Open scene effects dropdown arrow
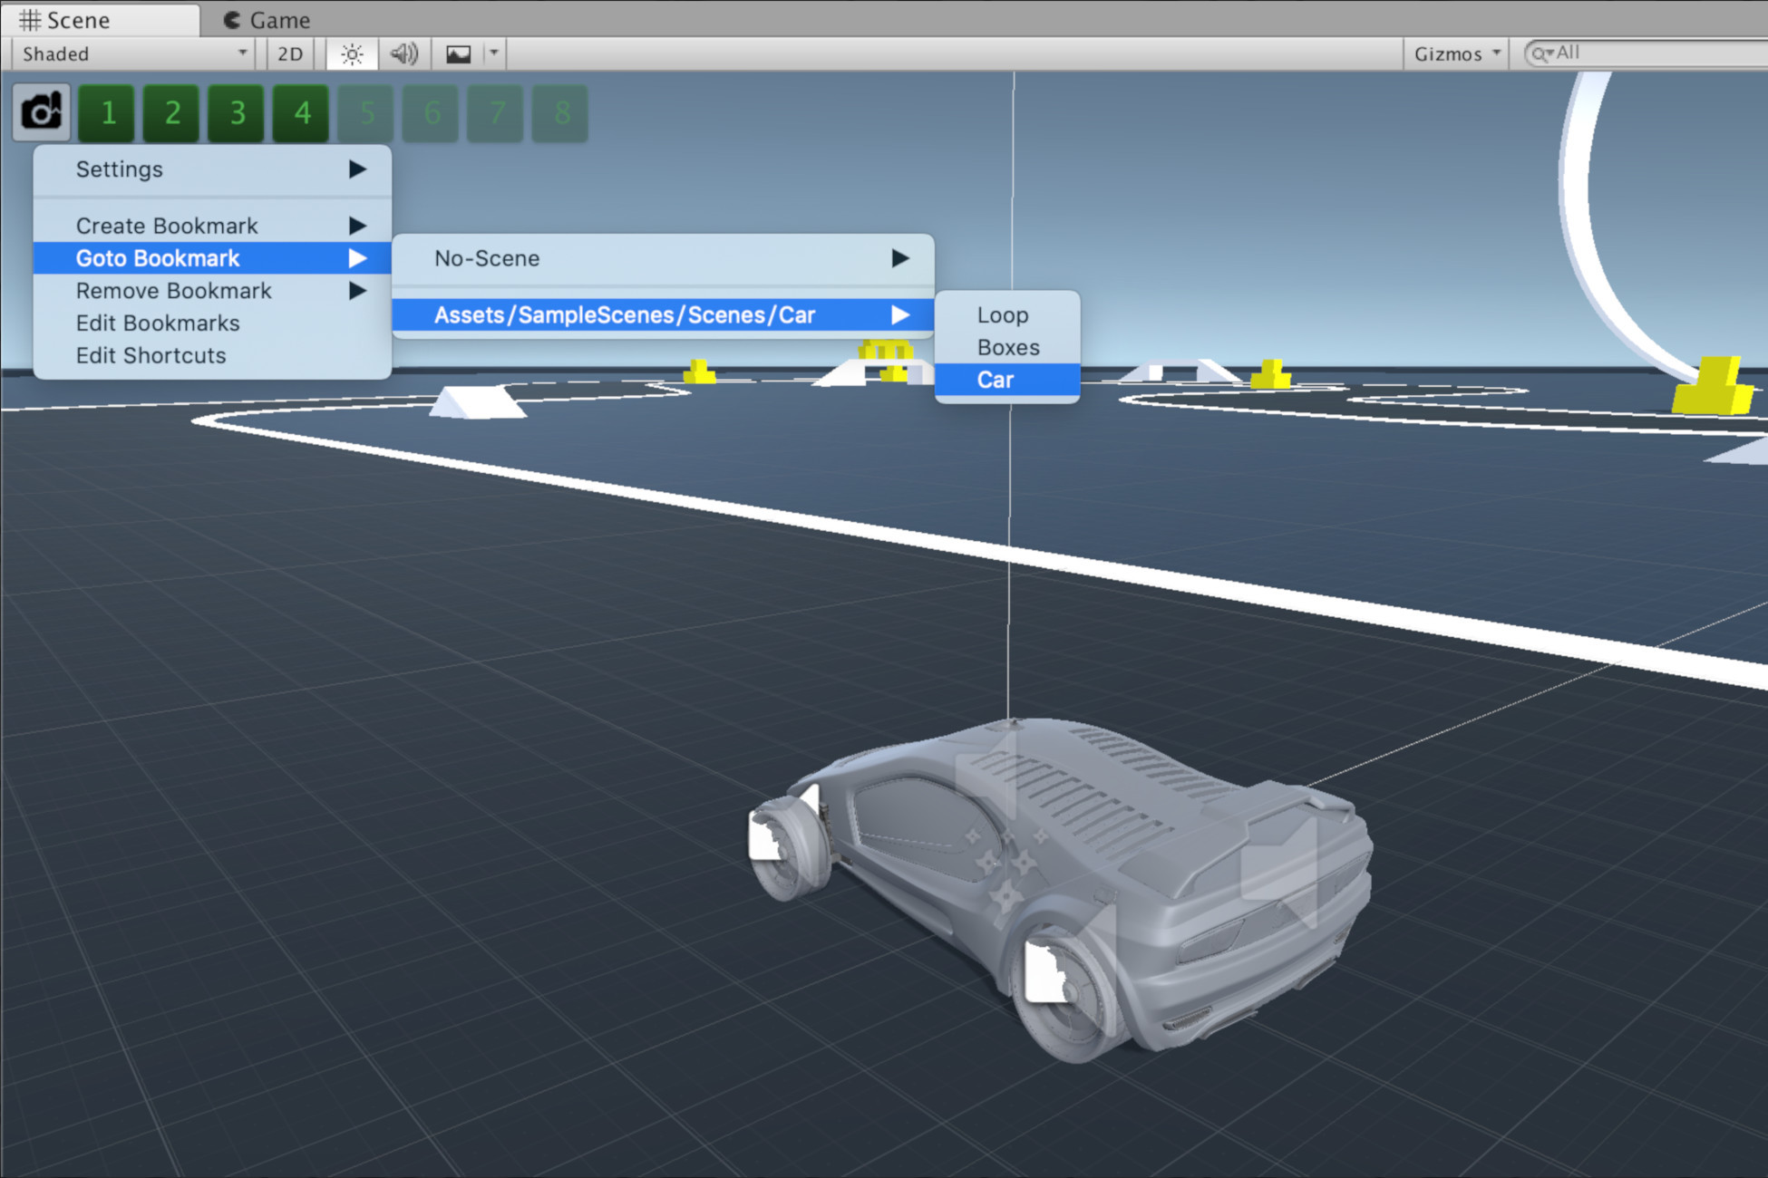The image size is (1768, 1178). pyautogui.click(x=494, y=53)
